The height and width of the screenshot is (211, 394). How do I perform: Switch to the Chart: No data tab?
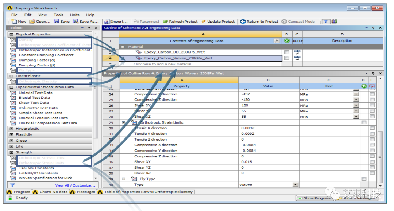coord(50,192)
